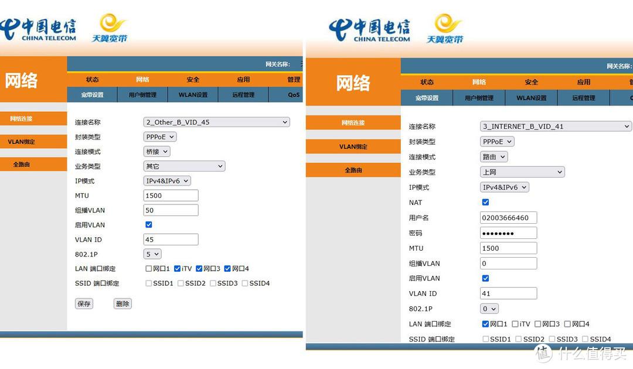This screenshot has height=369, width=633.
Task: Click the 密码 password input field
Action: [x=508, y=233]
